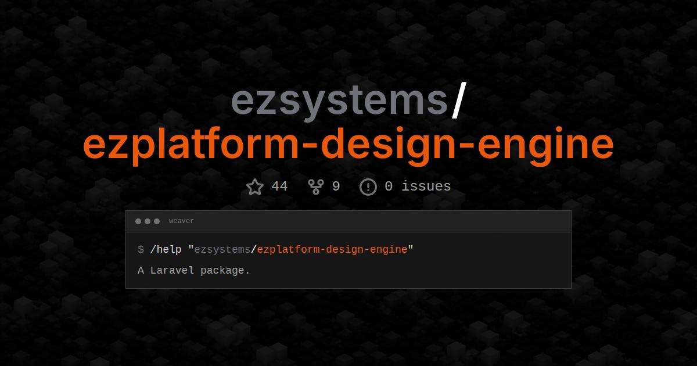697x366 pixels.
Task: Click the orange "ezplatform-design-engine" in the terminal command
Action: (x=332, y=249)
